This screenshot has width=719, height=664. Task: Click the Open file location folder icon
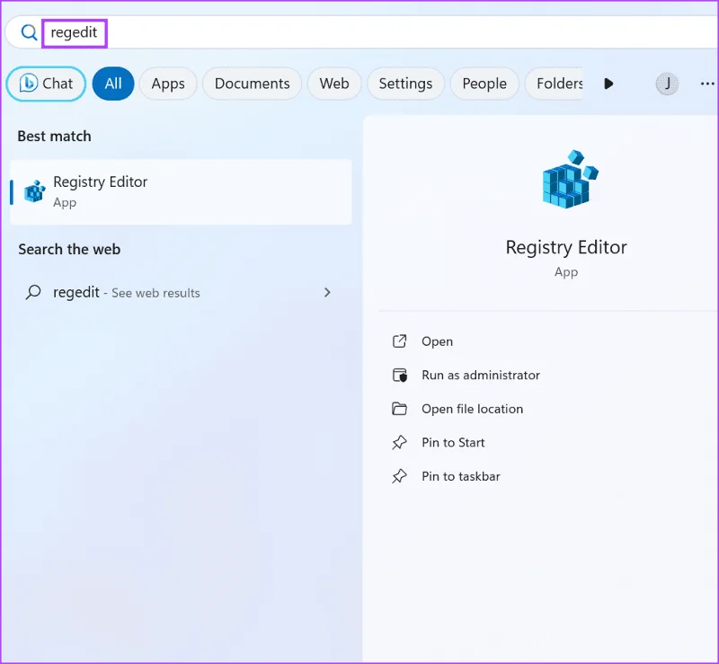[399, 409]
